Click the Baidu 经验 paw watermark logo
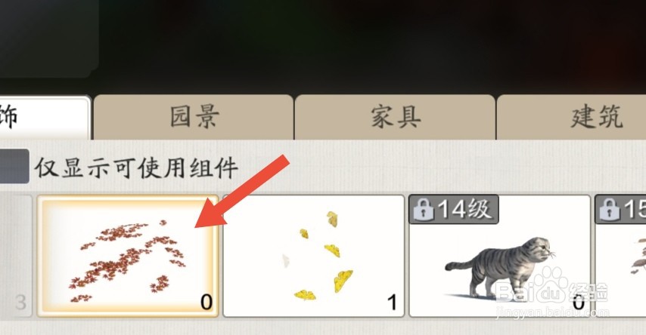The height and width of the screenshot is (335, 646). pyautogui.click(x=551, y=287)
